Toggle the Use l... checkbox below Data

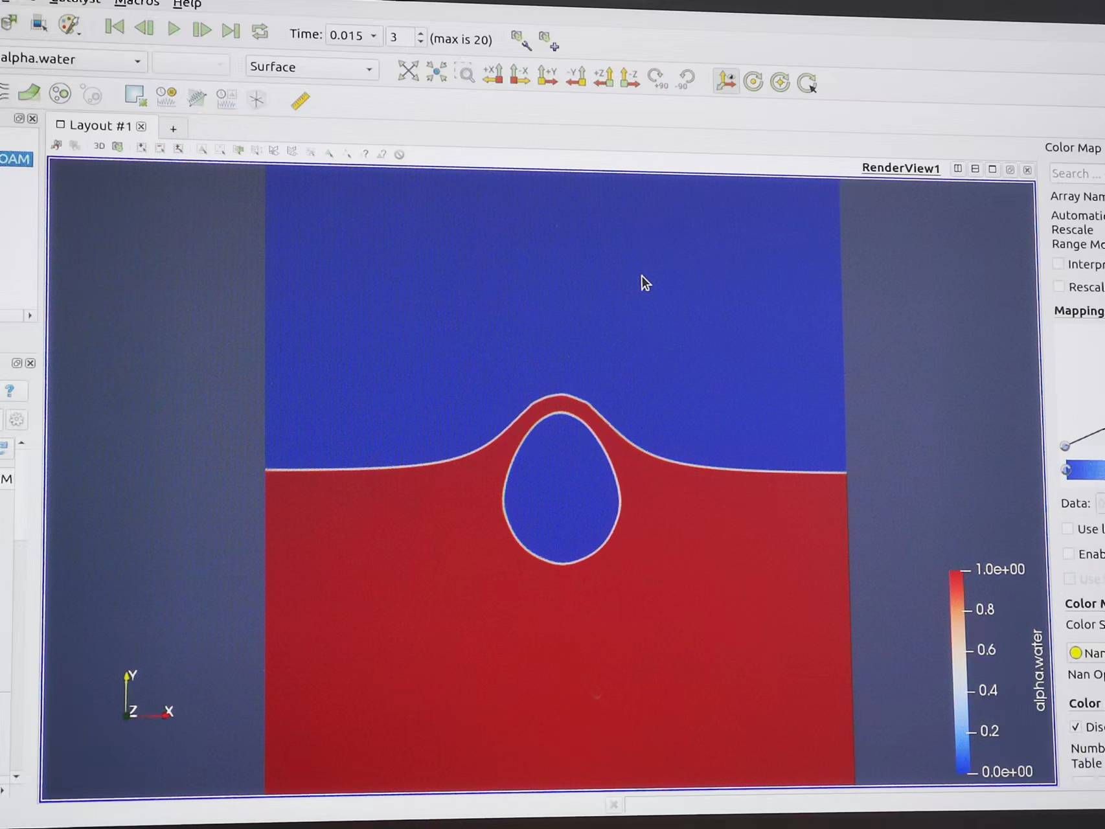pyautogui.click(x=1067, y=528)
